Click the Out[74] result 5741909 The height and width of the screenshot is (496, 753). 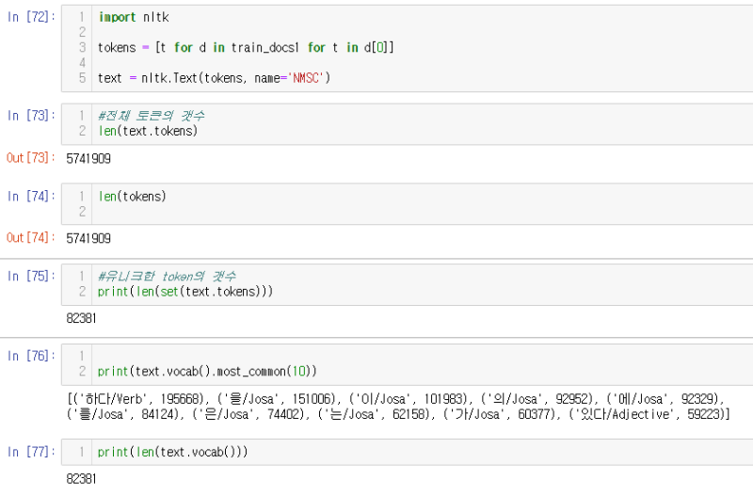click(88, 238)
